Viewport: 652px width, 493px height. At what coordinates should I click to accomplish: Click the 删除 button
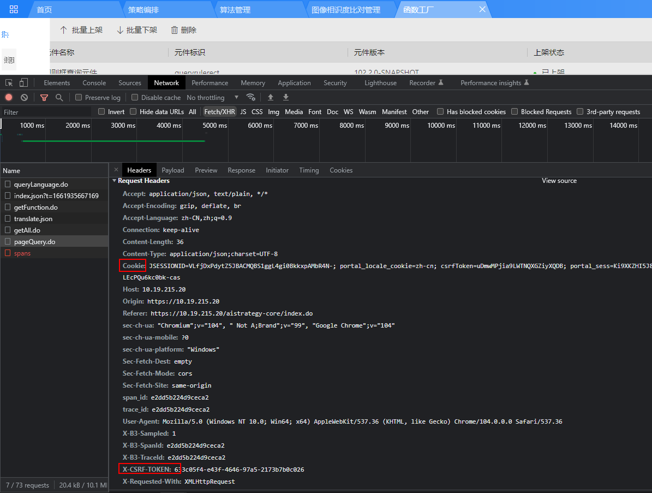[184, 30]
